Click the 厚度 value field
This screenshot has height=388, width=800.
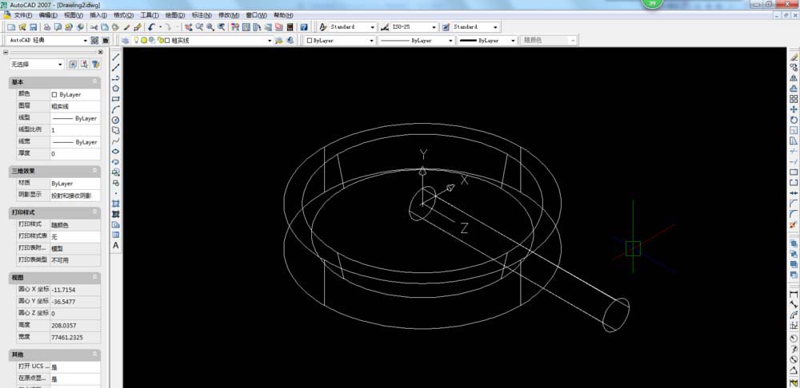pos(75,154)
